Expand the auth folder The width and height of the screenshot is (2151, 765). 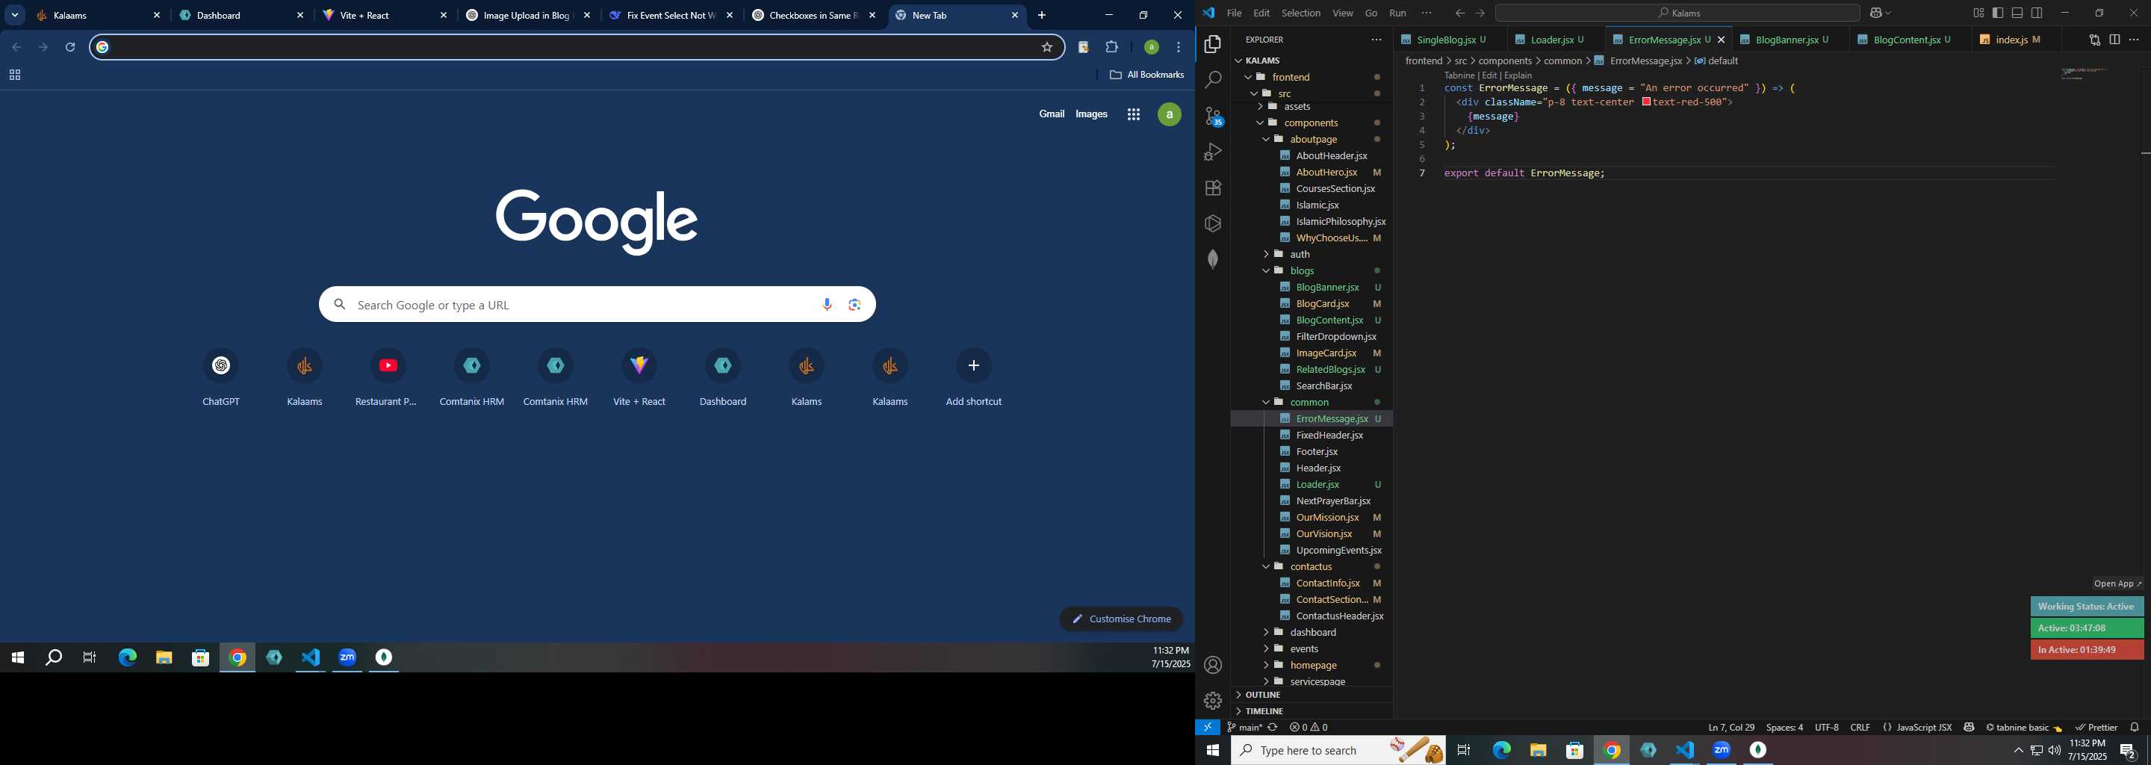point(1266,255)
